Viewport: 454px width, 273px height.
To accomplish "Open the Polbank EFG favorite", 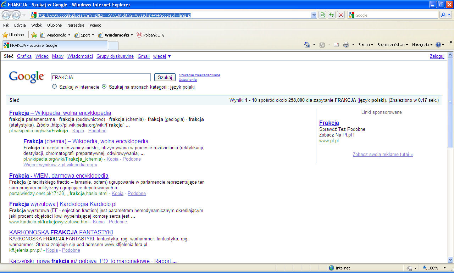I will coord(150,35).
